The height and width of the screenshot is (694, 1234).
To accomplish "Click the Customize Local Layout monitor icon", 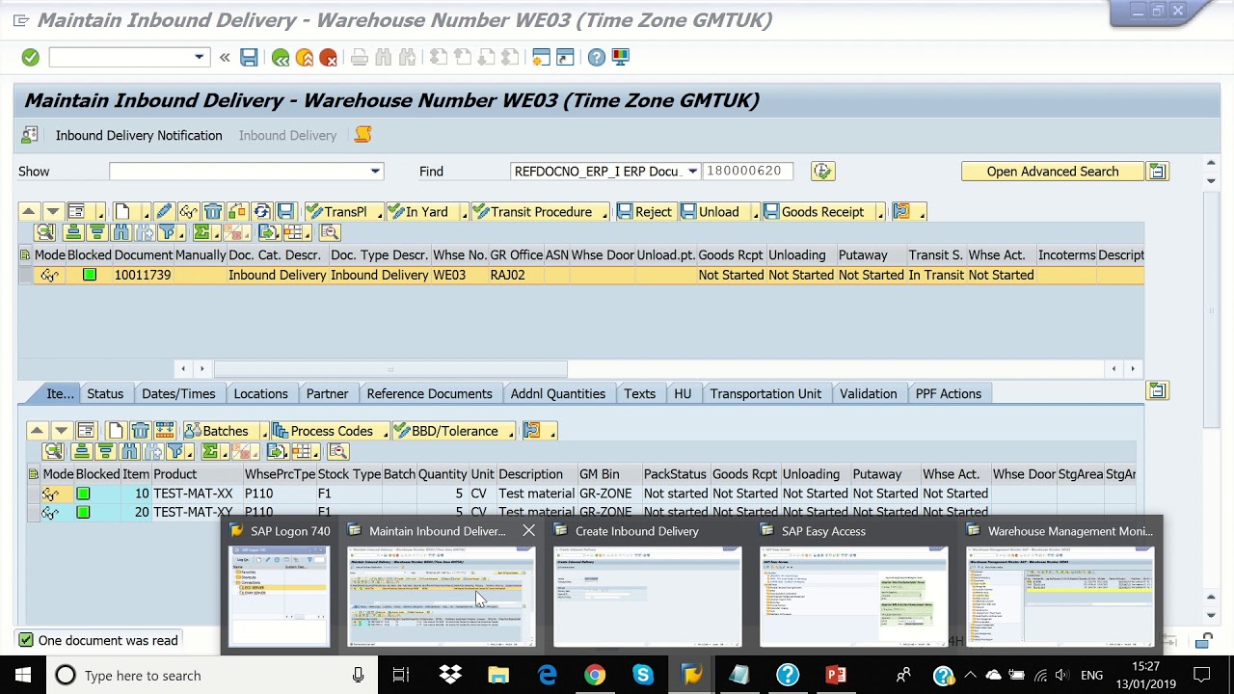I will click(621, 58).
